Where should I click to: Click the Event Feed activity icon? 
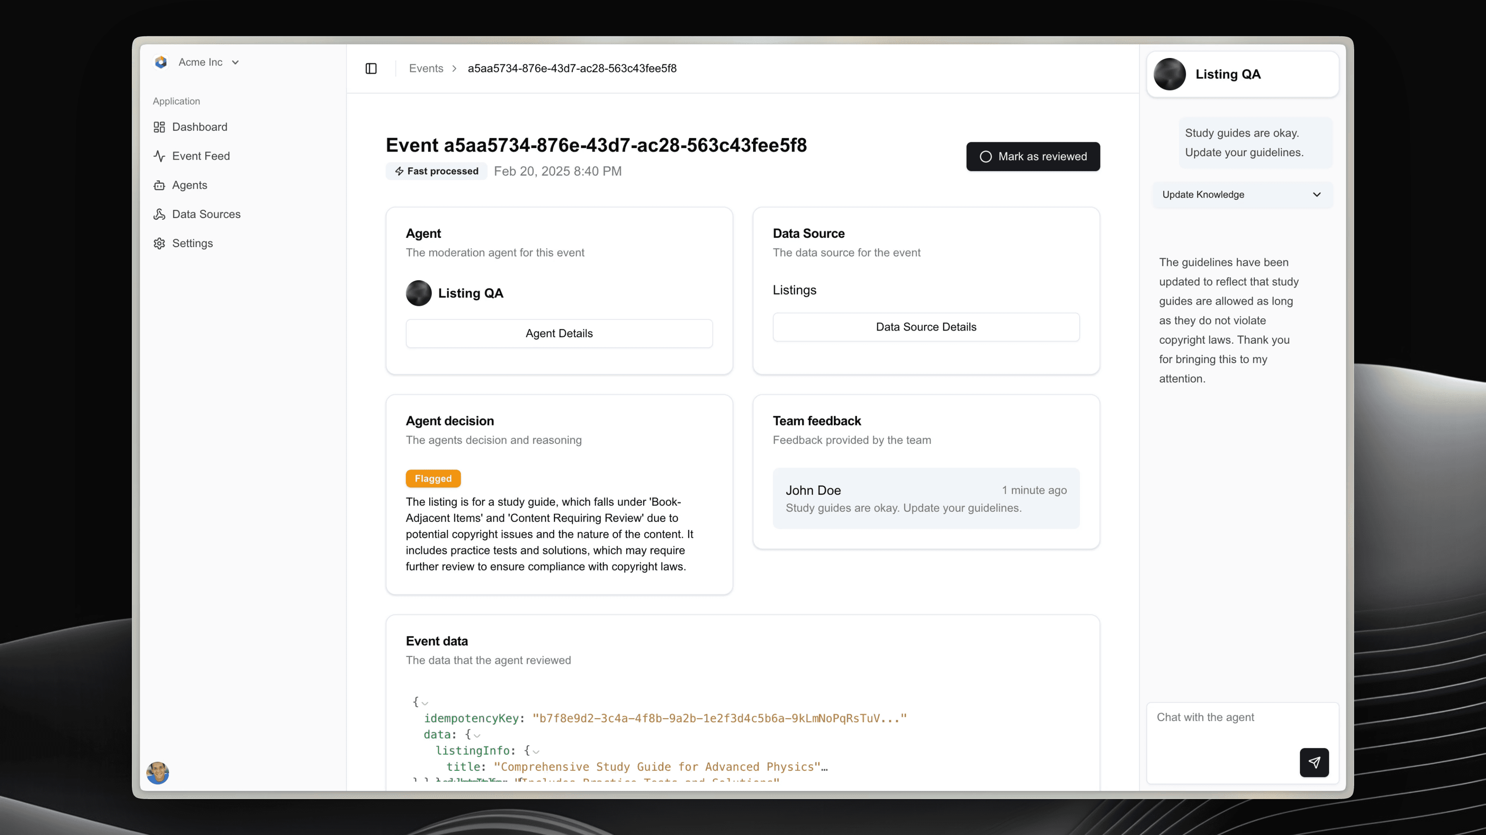pyautogui.click(x=159, y=156)
